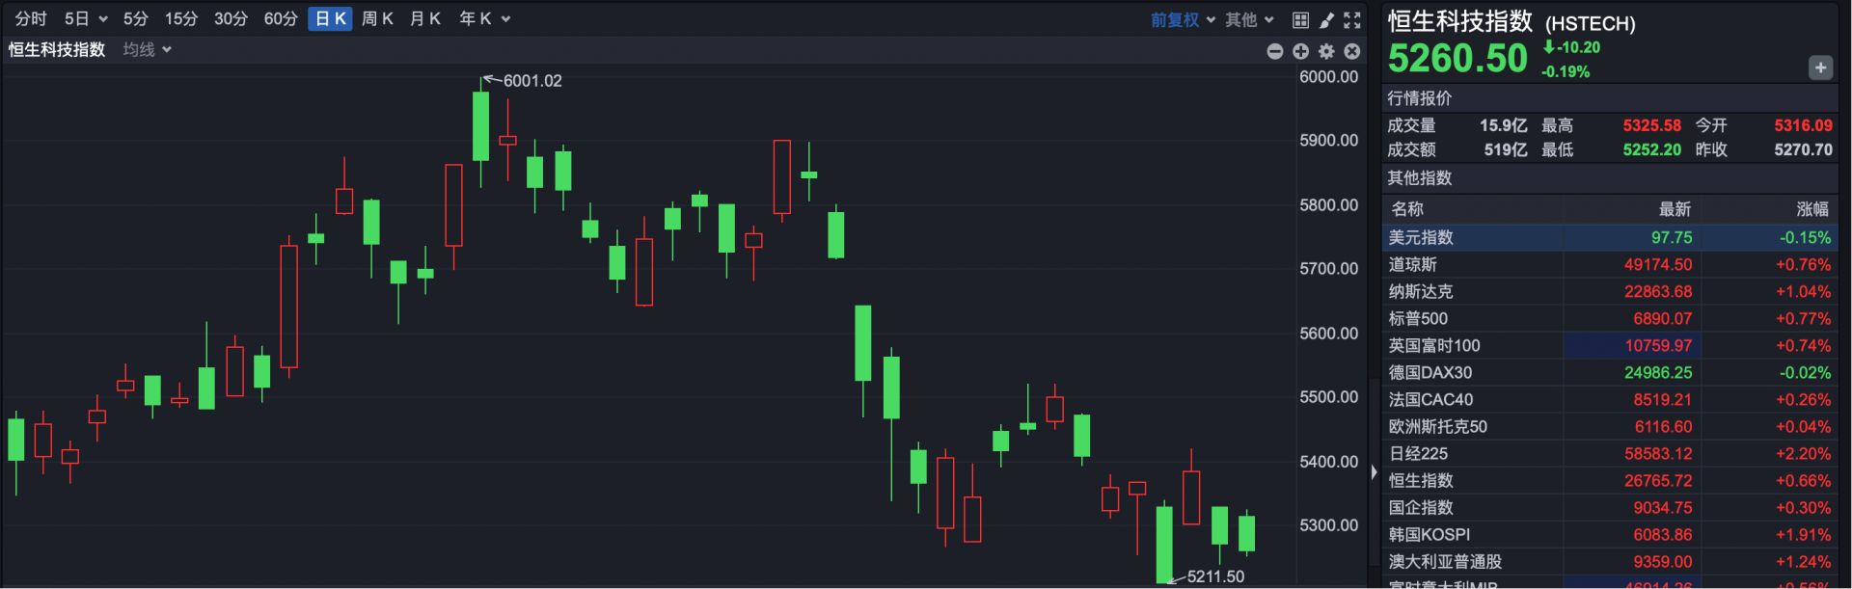Screen dimensions: 1852x589
Task: Select the paintbrush drawing tool
Action: (x=1327, y=19)
